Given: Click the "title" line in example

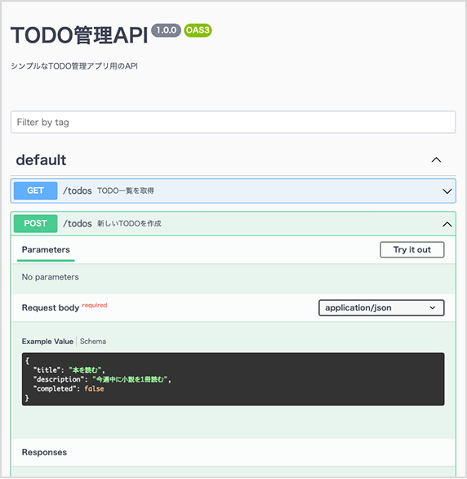Looking at the screenshot, I should pos(69,370).
